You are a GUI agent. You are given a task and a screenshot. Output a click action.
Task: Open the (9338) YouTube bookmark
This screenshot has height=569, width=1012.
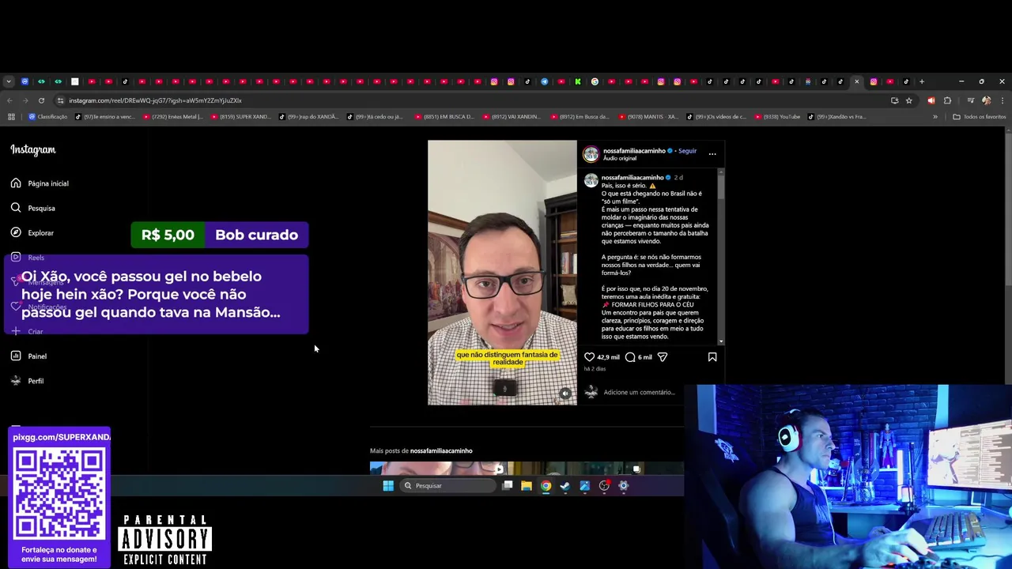click(778, 117)
